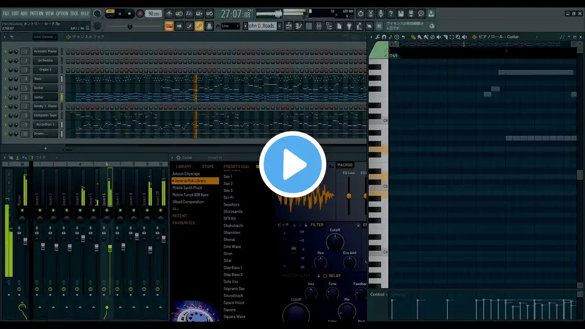Viewport: 585px width, 329px height.
Task: Open the Line snap dropdown
Action: [230, 26]
